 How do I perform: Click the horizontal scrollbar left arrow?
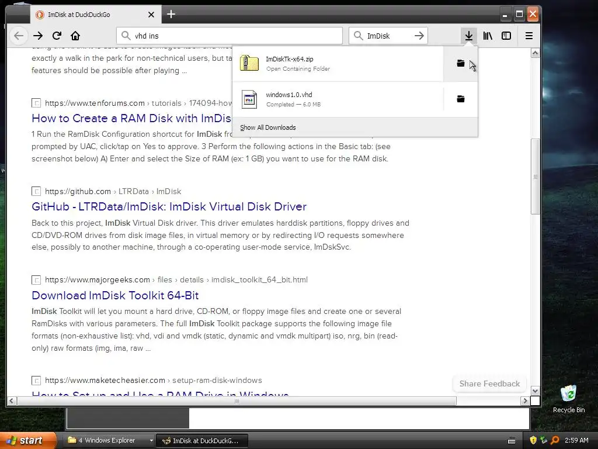(x=12, y=401)
